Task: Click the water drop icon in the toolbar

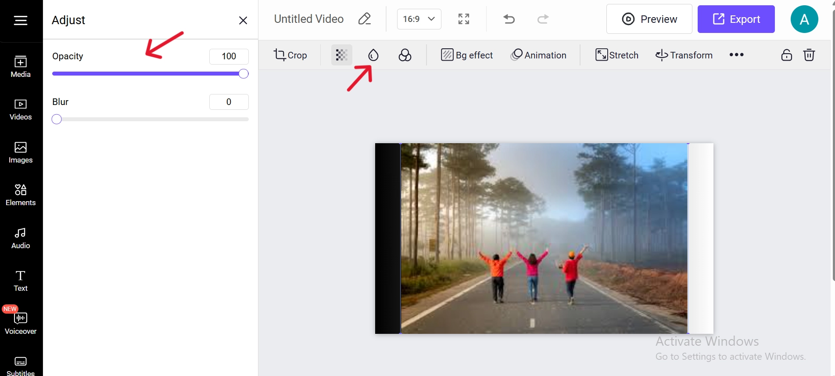Action: tap(373, 55)
